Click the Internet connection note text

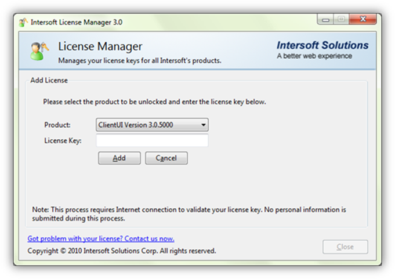click(189, 214)
